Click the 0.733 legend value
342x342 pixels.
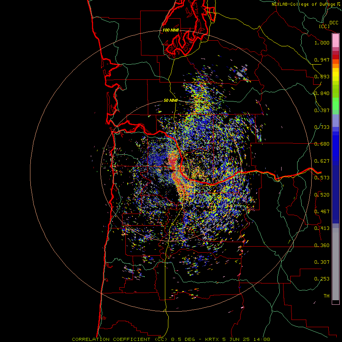322,127
